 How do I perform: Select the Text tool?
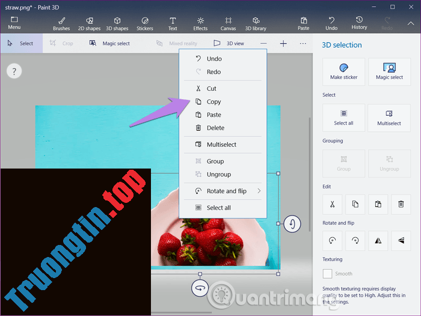173,23
